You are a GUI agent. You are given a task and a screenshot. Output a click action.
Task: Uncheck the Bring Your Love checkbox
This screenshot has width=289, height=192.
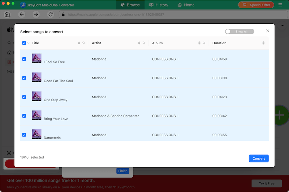tap(24, 116)
